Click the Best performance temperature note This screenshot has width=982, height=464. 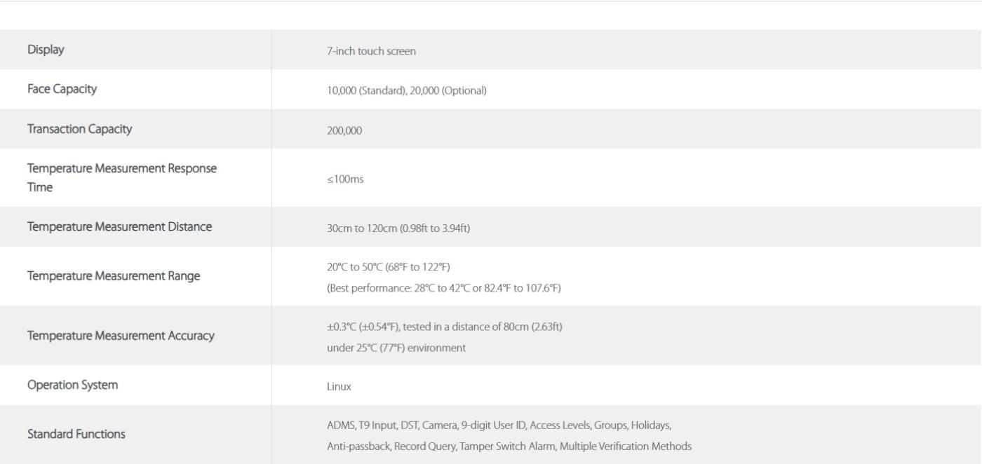click(x=443, y=287)
